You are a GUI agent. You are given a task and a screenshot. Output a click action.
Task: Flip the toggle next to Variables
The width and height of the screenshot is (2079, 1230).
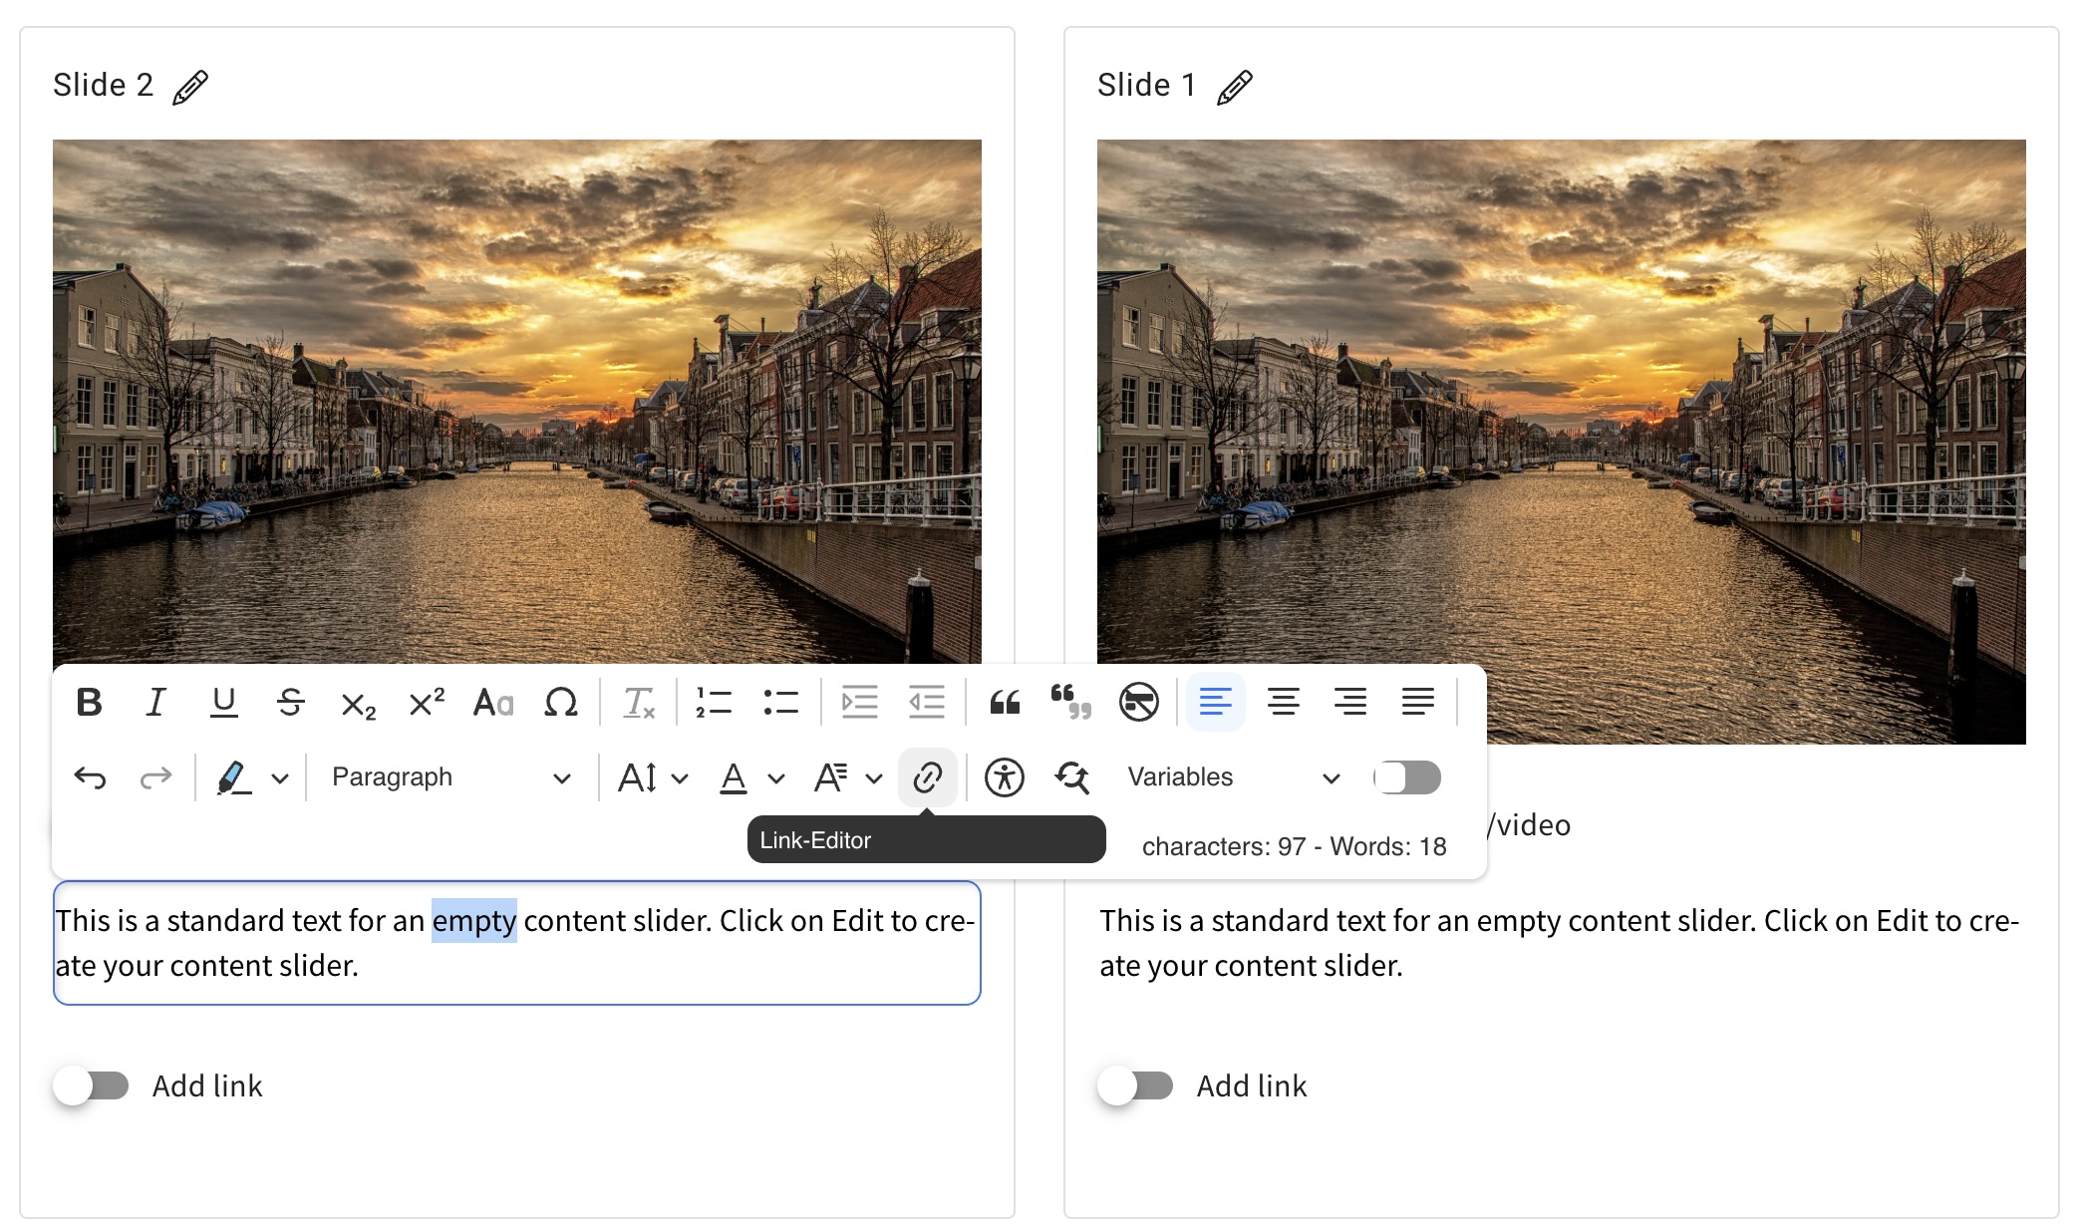(1406, 777)
